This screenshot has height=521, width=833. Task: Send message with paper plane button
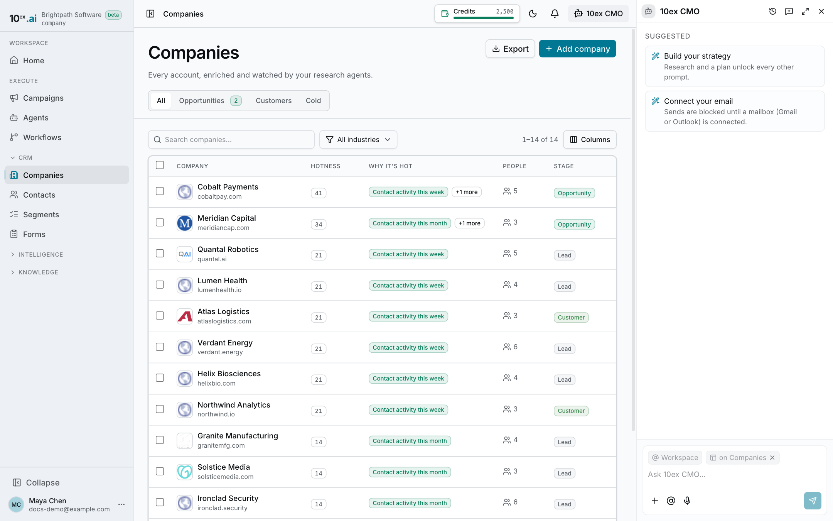tap(813, 501)
